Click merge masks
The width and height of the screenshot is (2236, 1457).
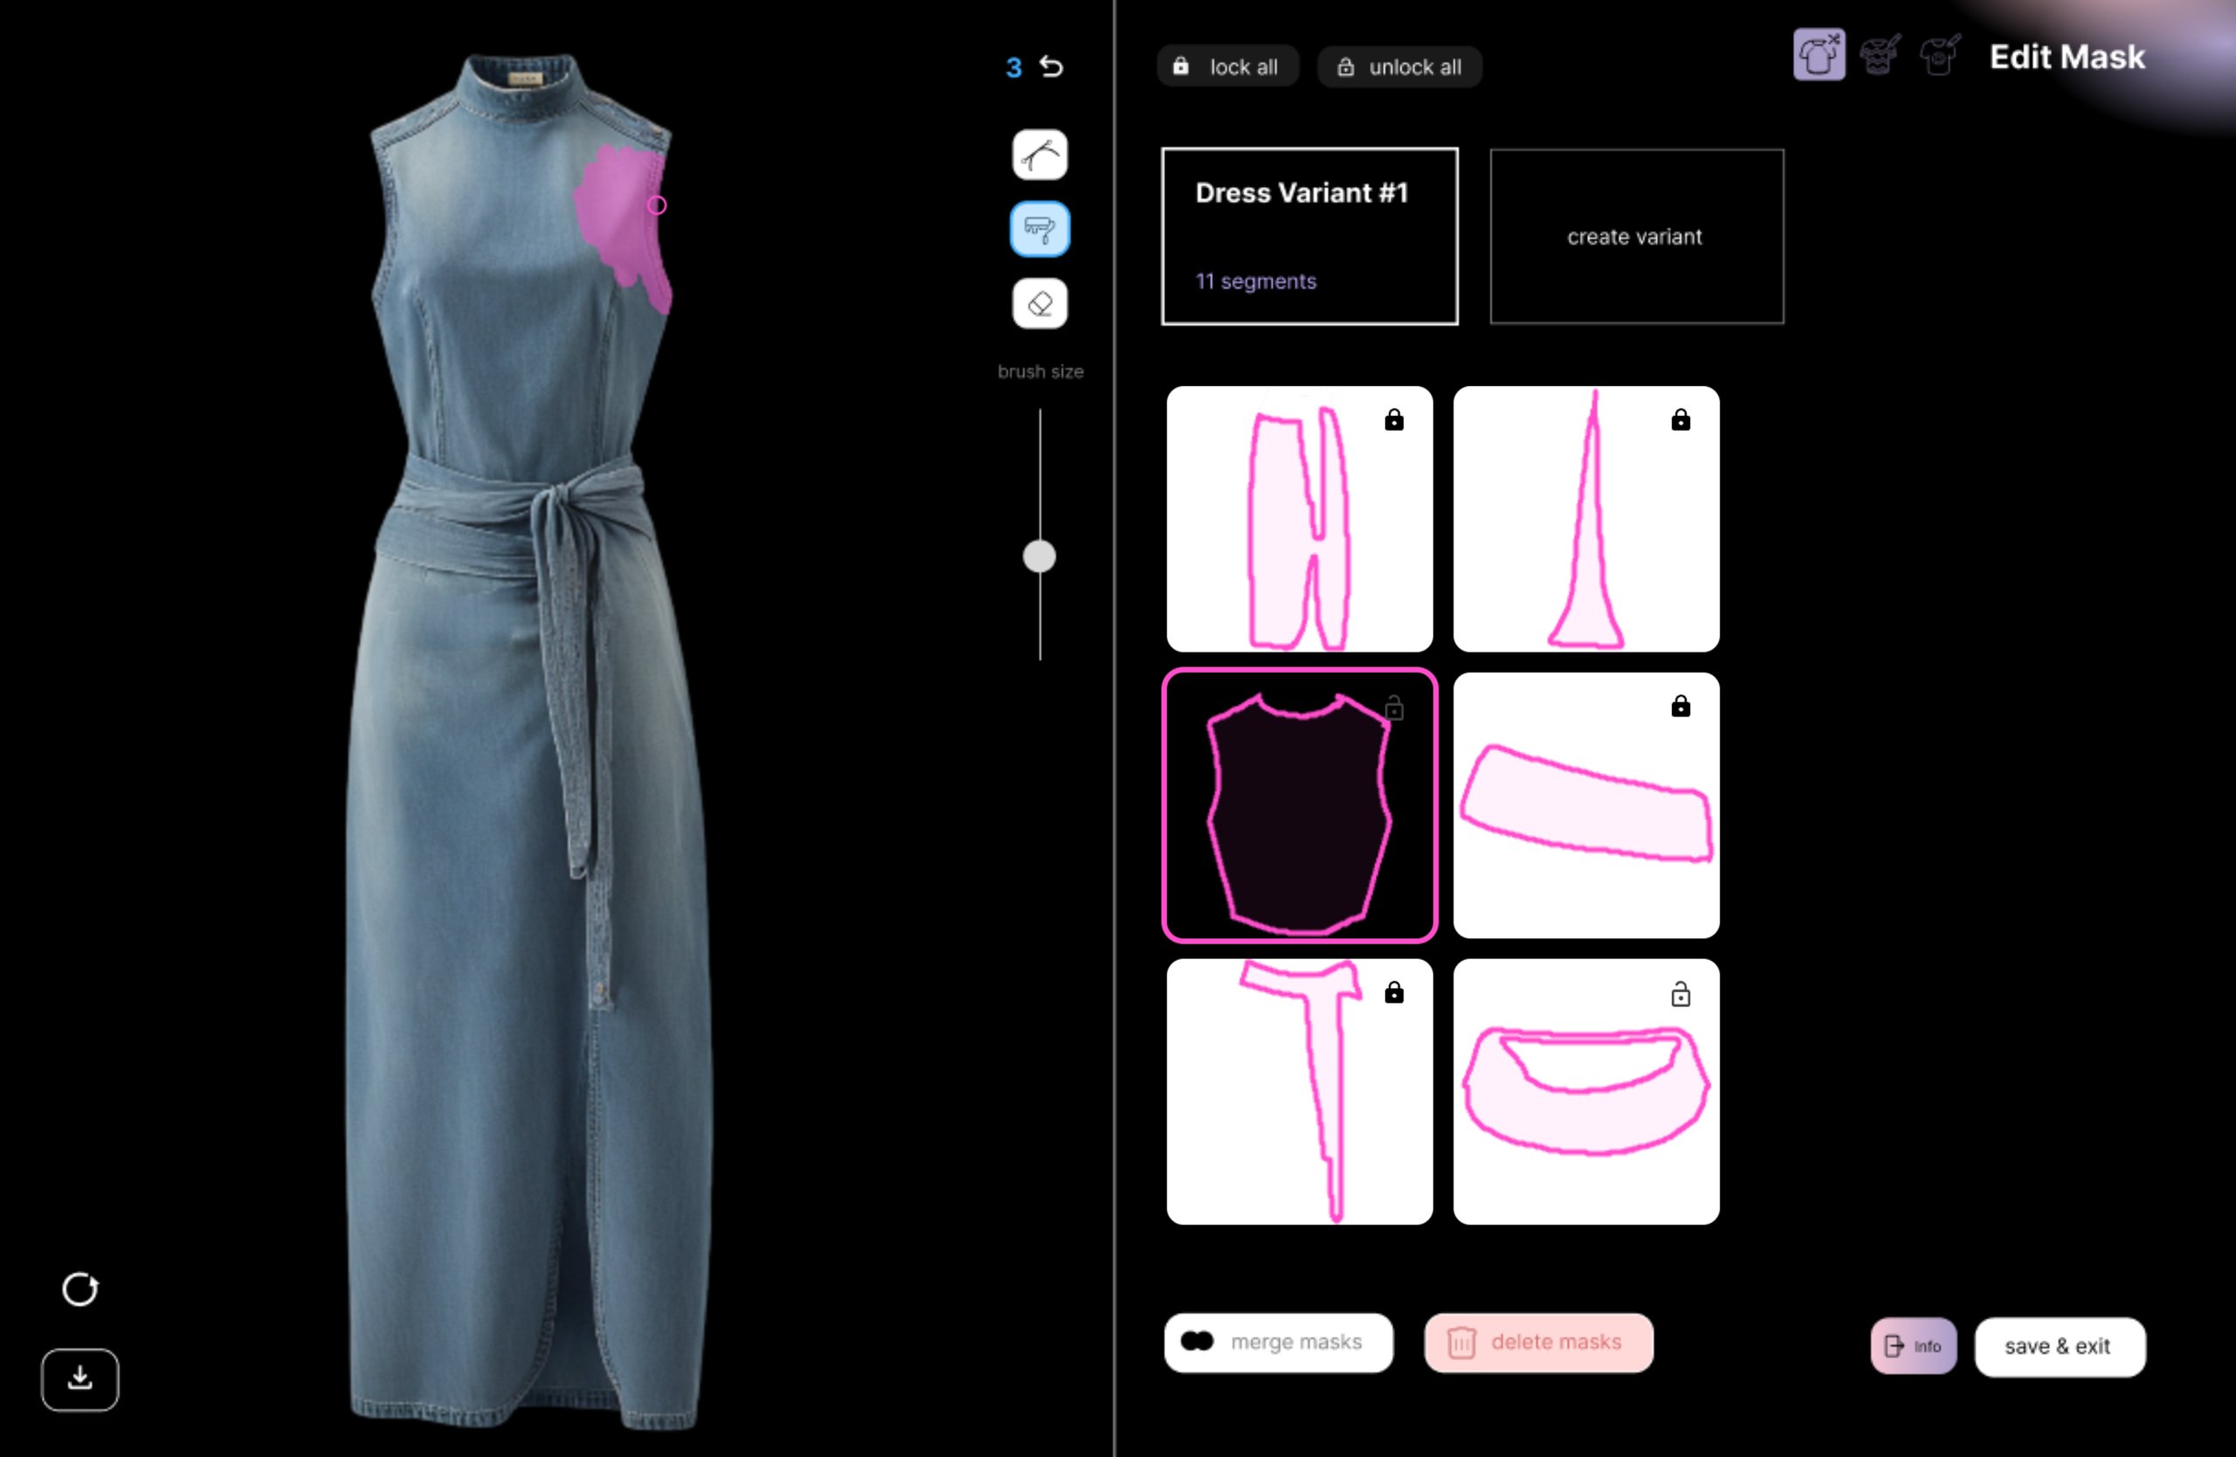[x=1278, y=1343]
